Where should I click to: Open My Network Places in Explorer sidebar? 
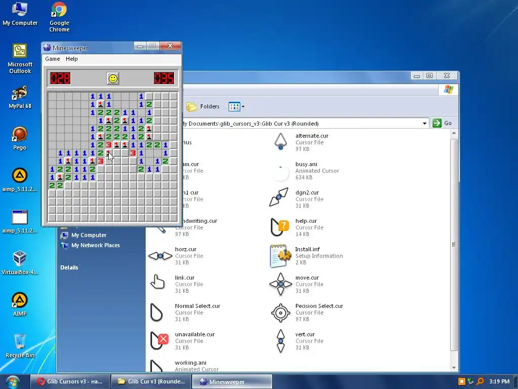[x=90, y=245]
